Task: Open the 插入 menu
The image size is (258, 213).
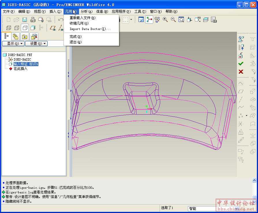Action: [55, 12]
